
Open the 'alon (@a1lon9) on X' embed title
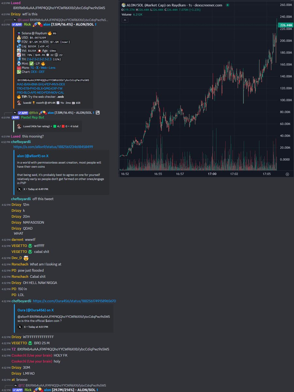(33, 156)
